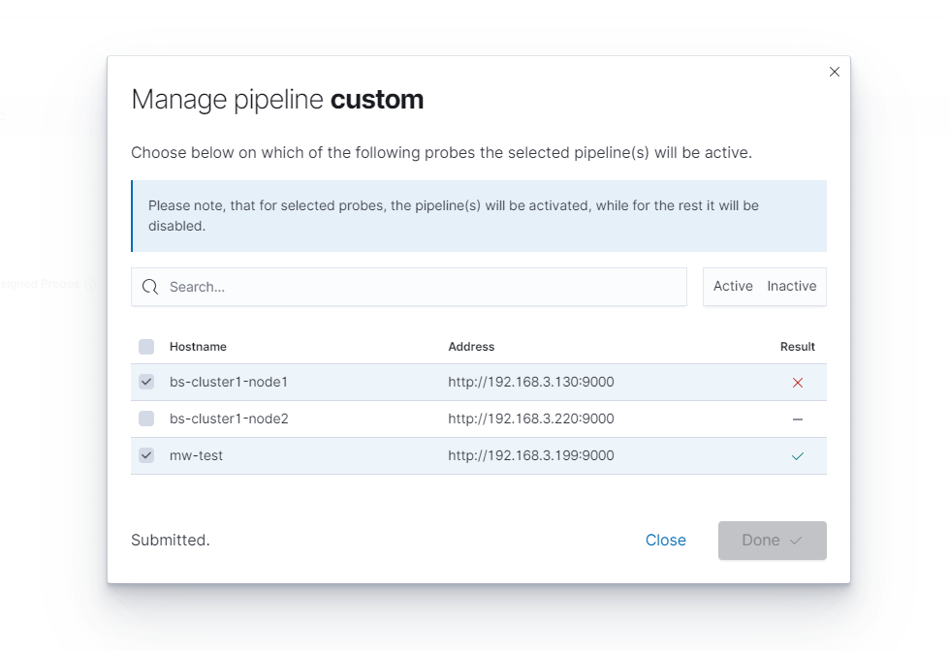950x651 pixels.
Task: Filter probes by Inactive status
Action: click(x=791, y=287)
